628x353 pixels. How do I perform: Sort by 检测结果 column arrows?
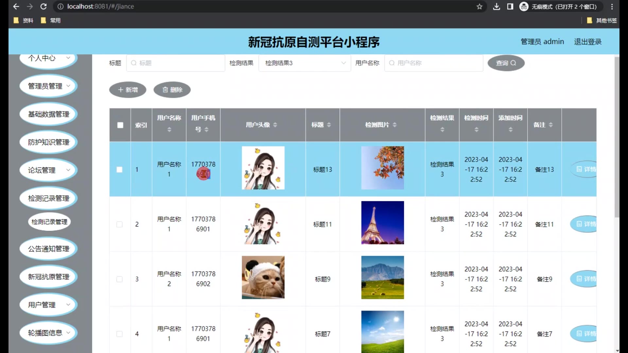point(442,130)
